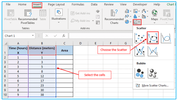
Task: Expand the PivotTable dropdown arrow
Action: [x=11, y=23]
